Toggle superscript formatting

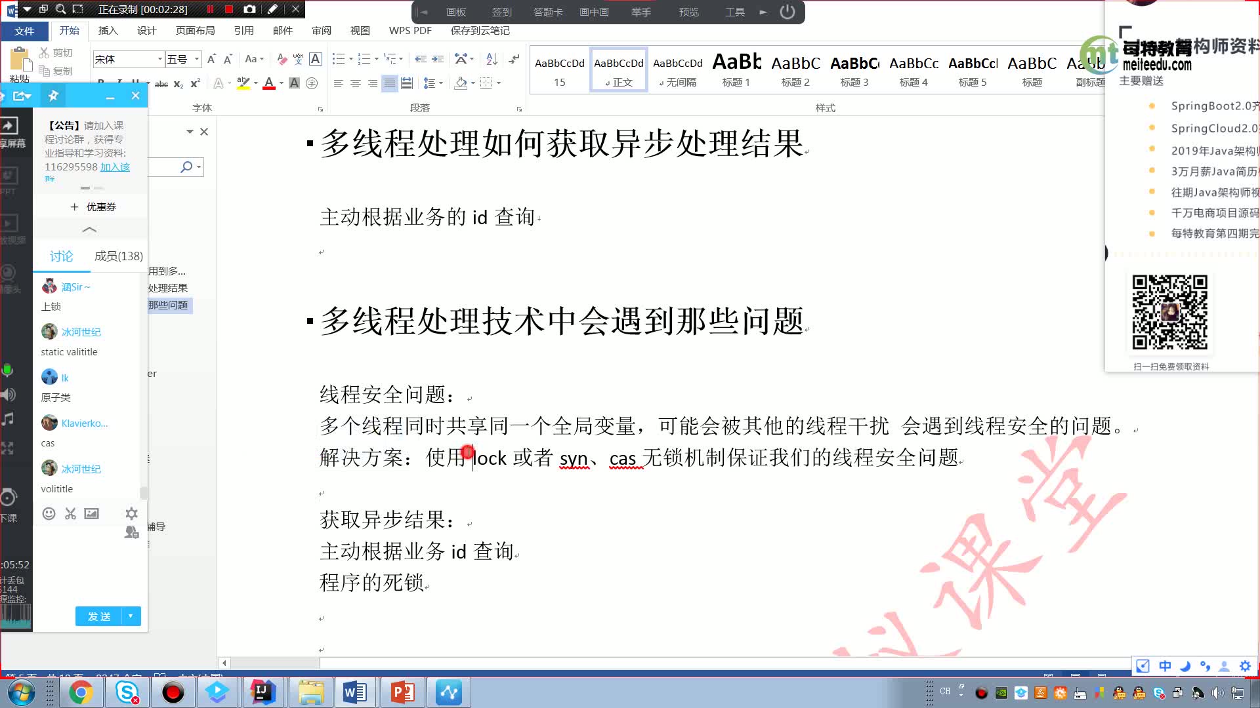[195, 83]
